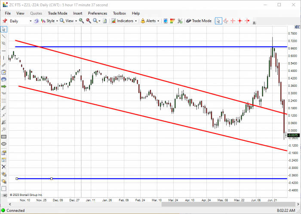
Task: Choose the vertical line drawing tool
Action: tap(3, 58)
